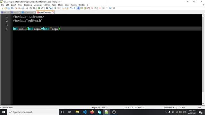The height and width of the screenshot is (115, 205).
Task: Click the word main on line 4
Action: click(x=22, y=28)
